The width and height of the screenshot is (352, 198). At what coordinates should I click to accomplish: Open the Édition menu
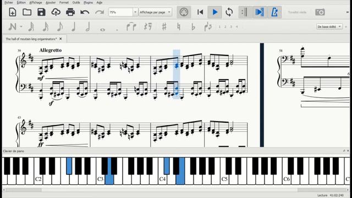(21, 2)
